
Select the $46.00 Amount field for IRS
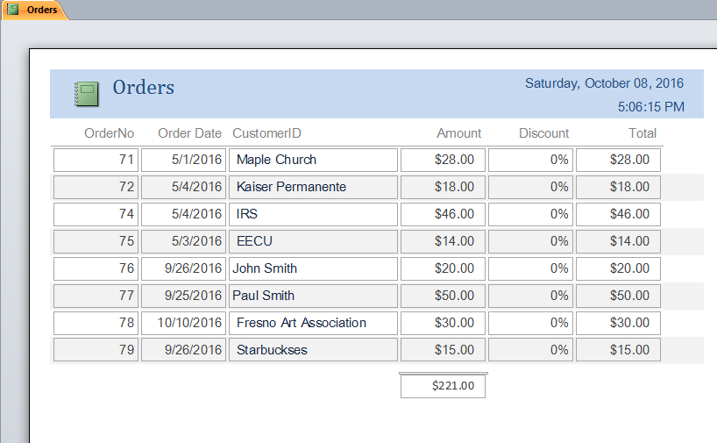(443, 214)
